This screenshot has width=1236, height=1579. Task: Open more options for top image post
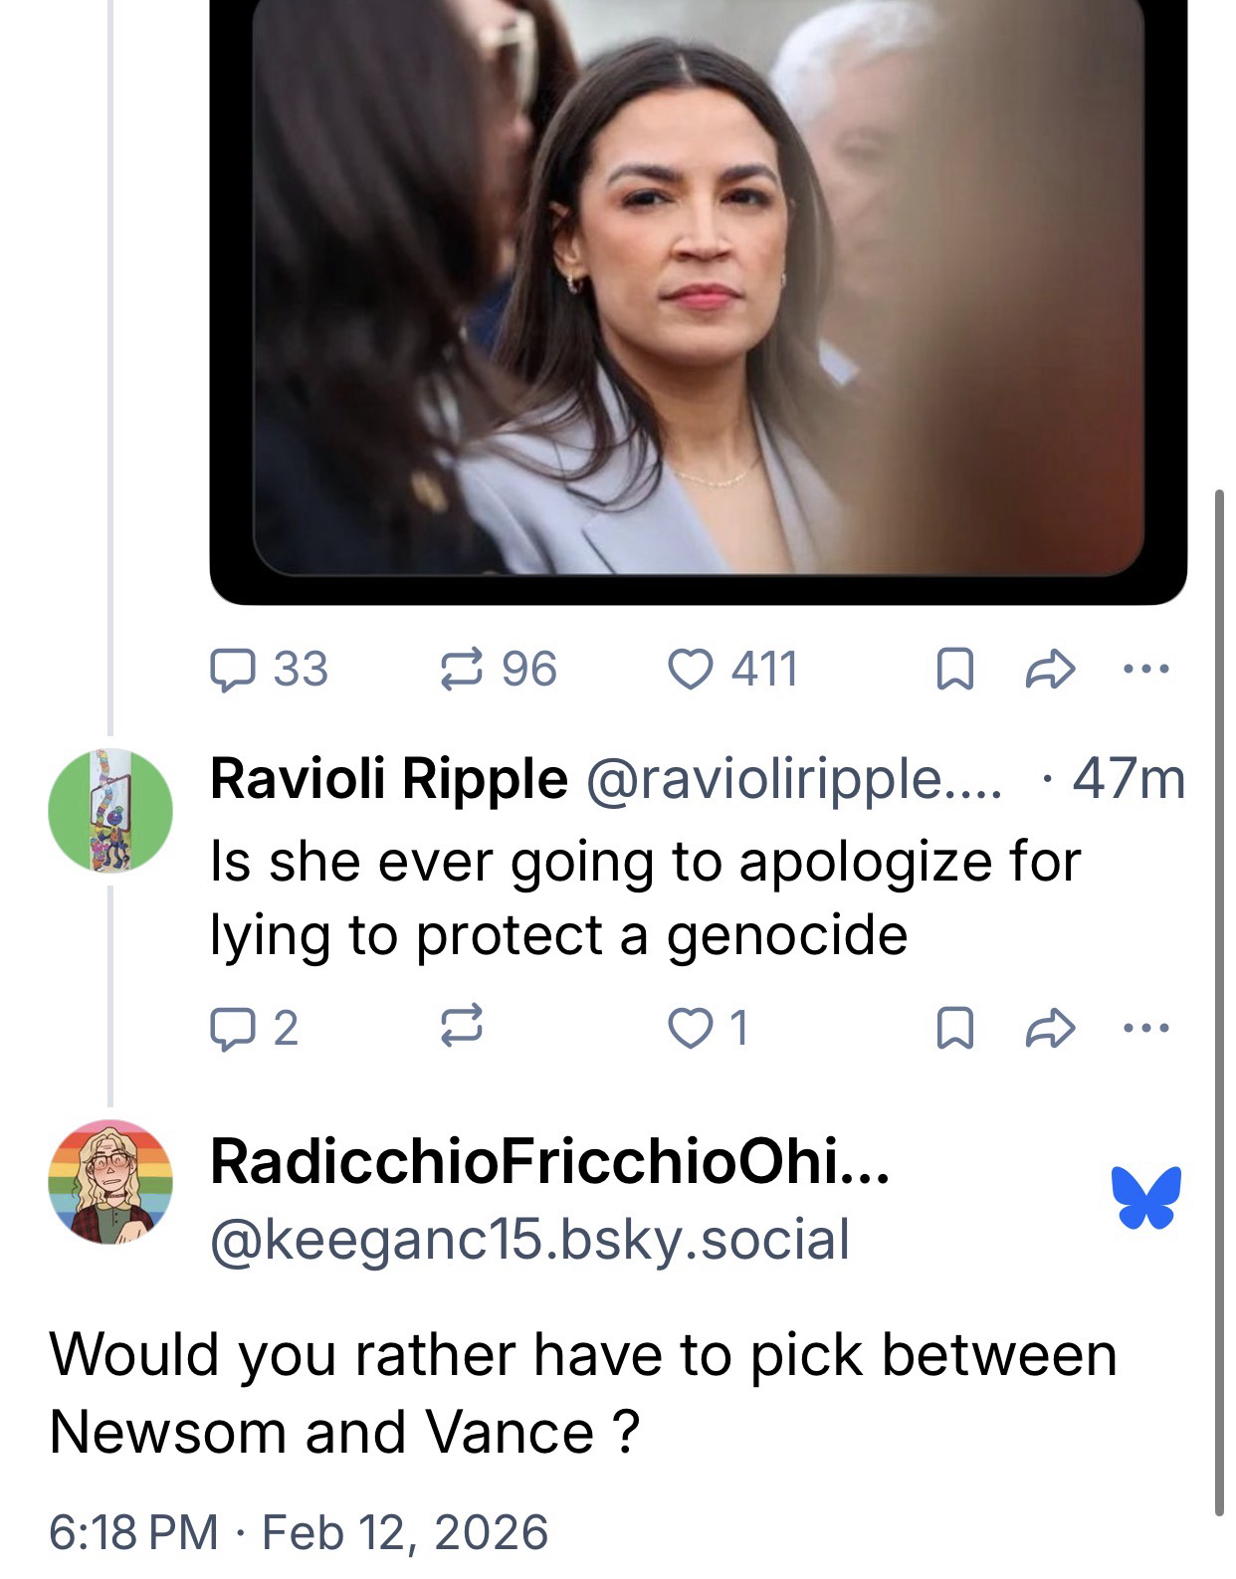pos(1145,669)
